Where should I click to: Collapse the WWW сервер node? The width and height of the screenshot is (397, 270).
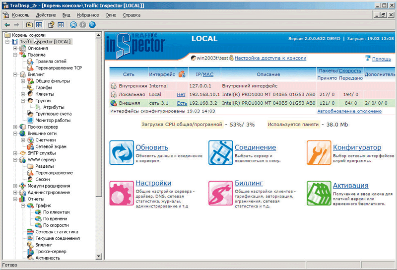pos(15,160)
